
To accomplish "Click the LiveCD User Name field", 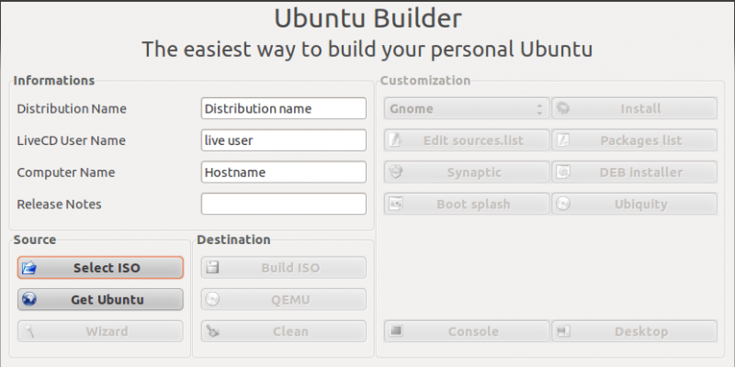I will [284, 140].
